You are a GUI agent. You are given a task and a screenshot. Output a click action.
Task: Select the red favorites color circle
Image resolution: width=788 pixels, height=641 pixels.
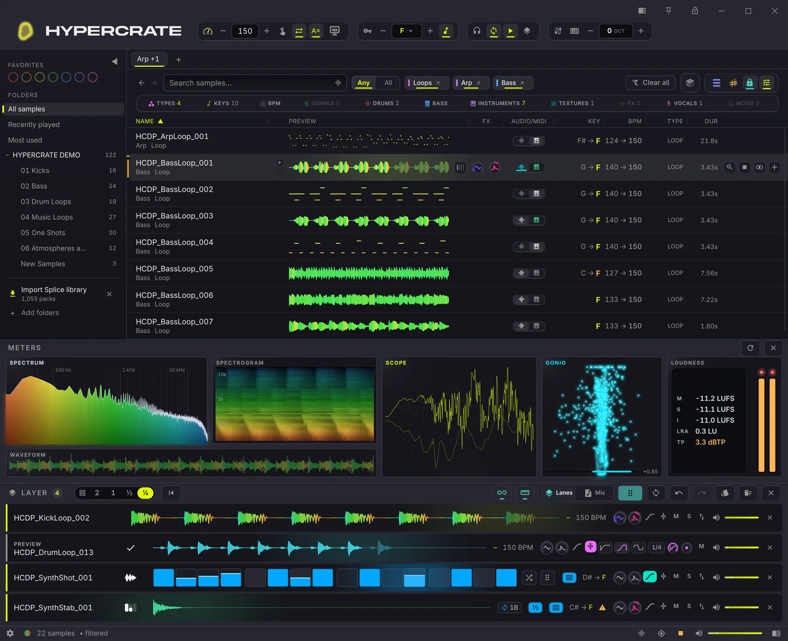pos(13,77)
